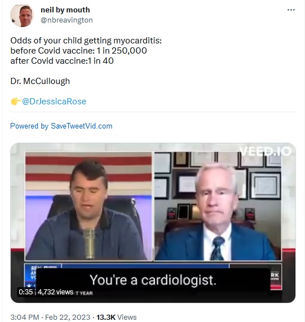Viewport: 305px width, 322px height.
Task: Click the Feb 22, 2023 date
Action: point(68,317)
